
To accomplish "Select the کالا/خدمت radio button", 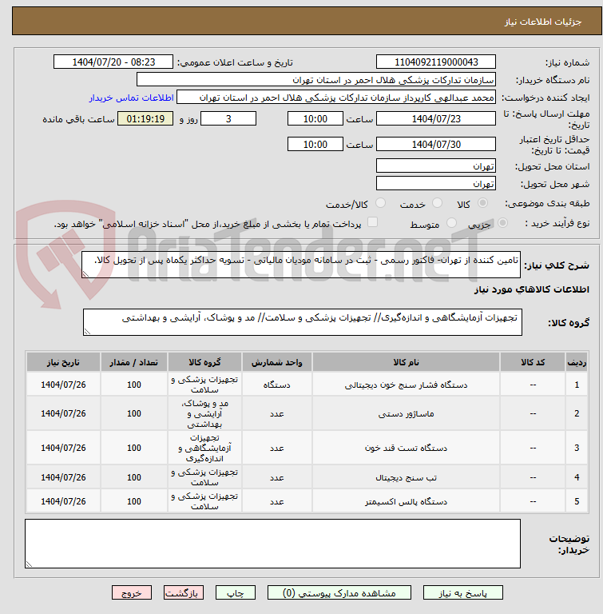I will [380, 203].
